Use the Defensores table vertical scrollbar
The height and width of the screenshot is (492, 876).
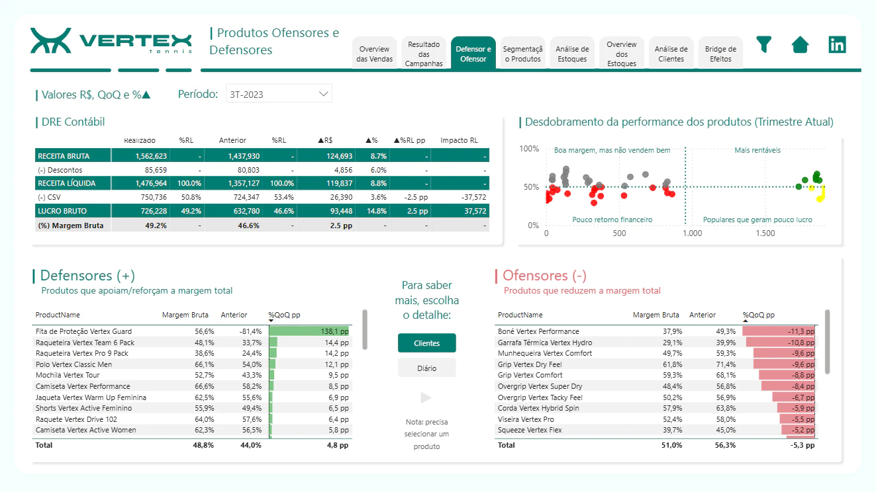[x=365, y=329]
